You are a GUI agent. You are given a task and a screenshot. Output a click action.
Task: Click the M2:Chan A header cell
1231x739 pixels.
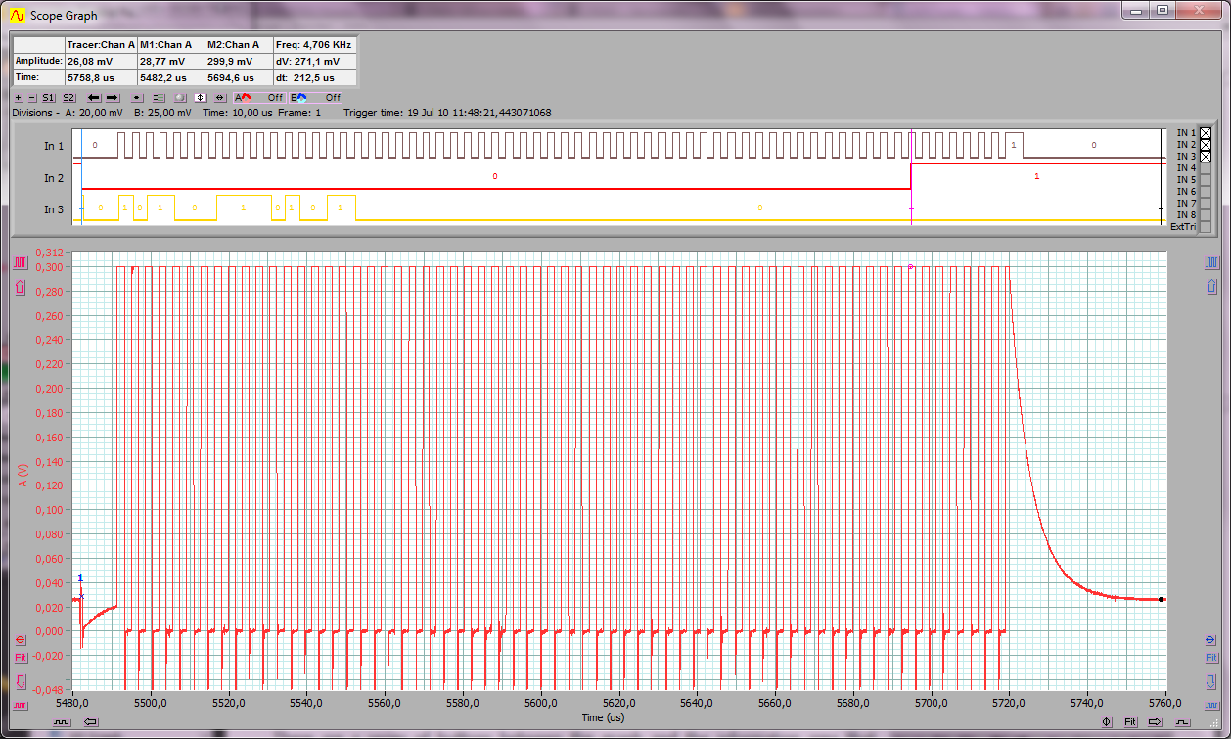click(x=240, y=45)
